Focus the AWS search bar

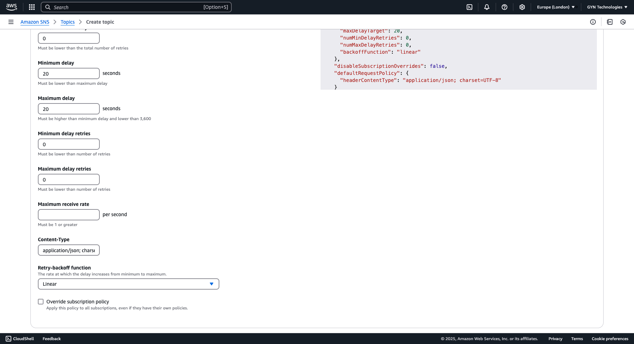[x=136, y=7]
